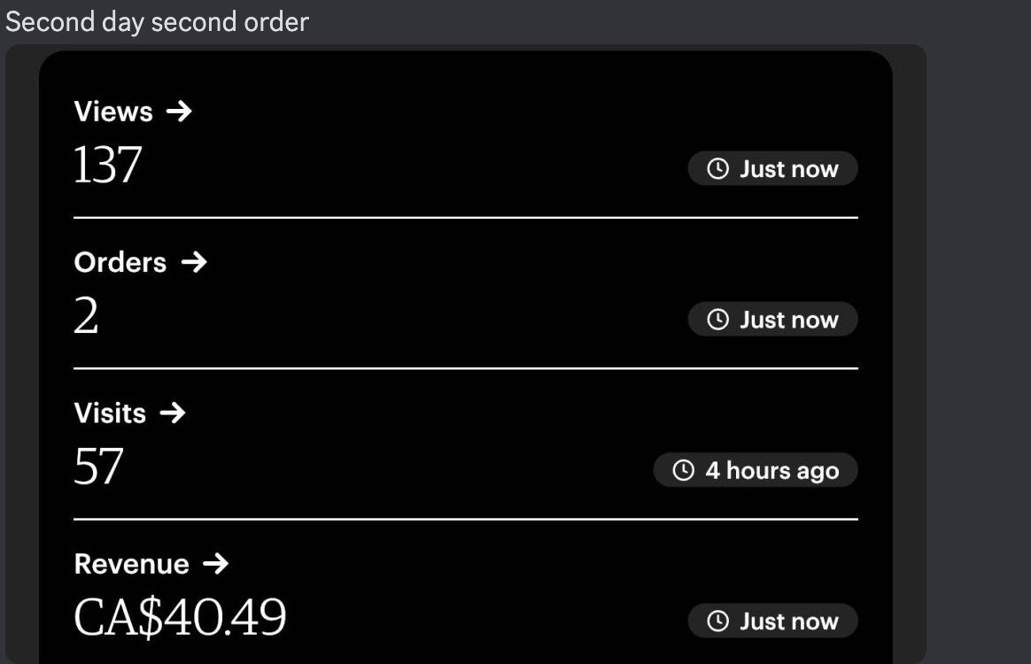The width and height of the screenshot is (1031, 664).
Task: Click the CA$40.49 revenue amount
Action: point(180,617)
